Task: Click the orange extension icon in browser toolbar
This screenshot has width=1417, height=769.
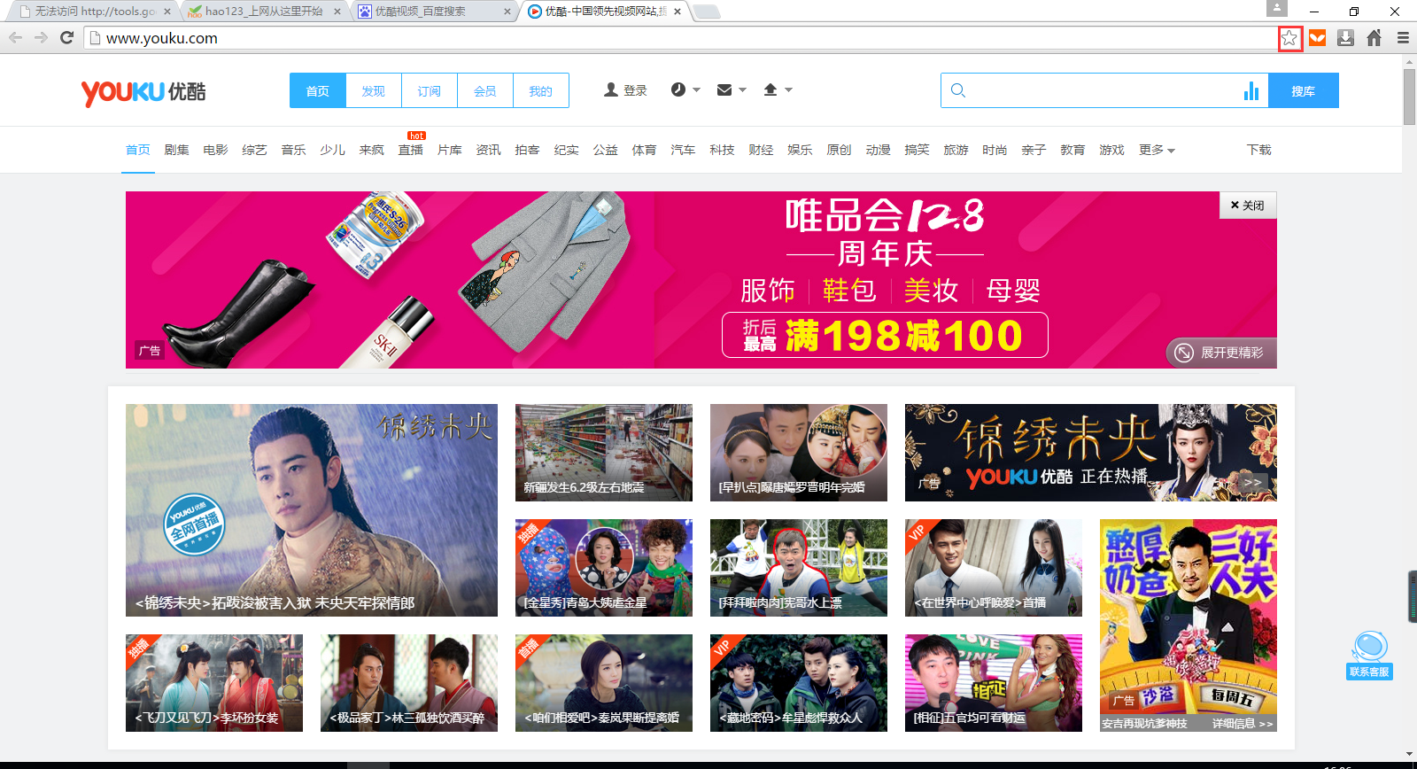Action: [1318, 38]
